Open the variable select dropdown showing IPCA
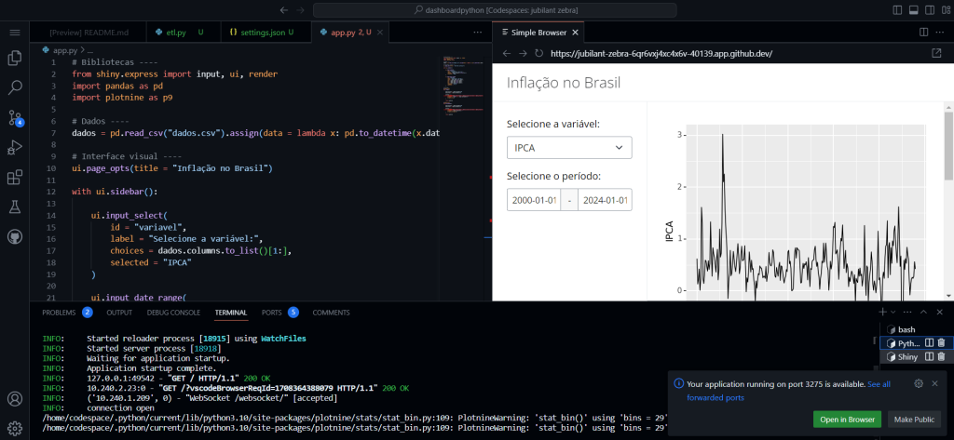The image size is (954, 440). [569, 147]
